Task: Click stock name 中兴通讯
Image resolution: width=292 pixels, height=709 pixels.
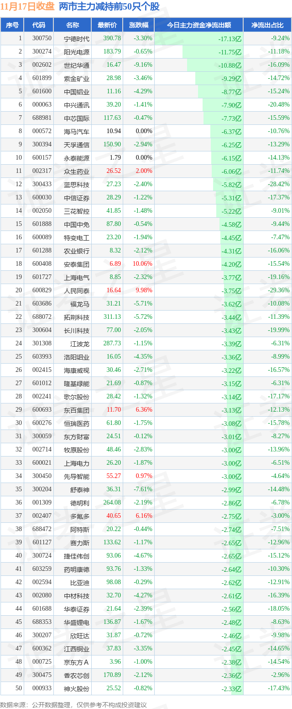Action: [x=77, y=105]
